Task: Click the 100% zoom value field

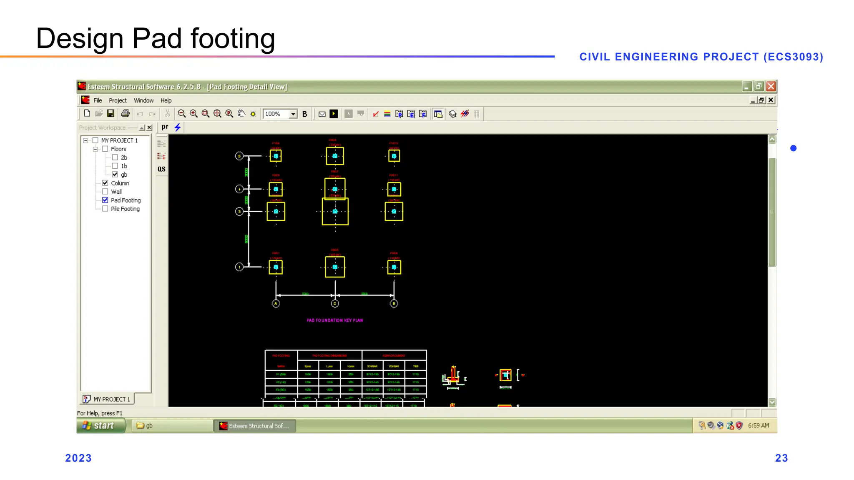Action: (276, 114)
